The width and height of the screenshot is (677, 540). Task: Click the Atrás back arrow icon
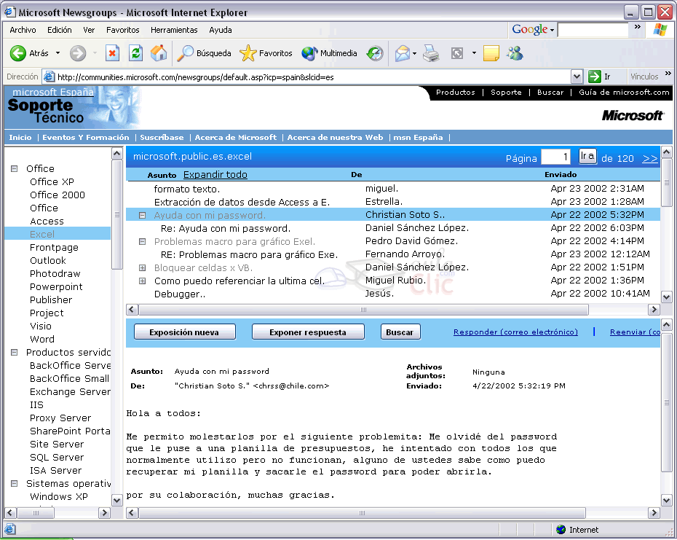[18, 53]
